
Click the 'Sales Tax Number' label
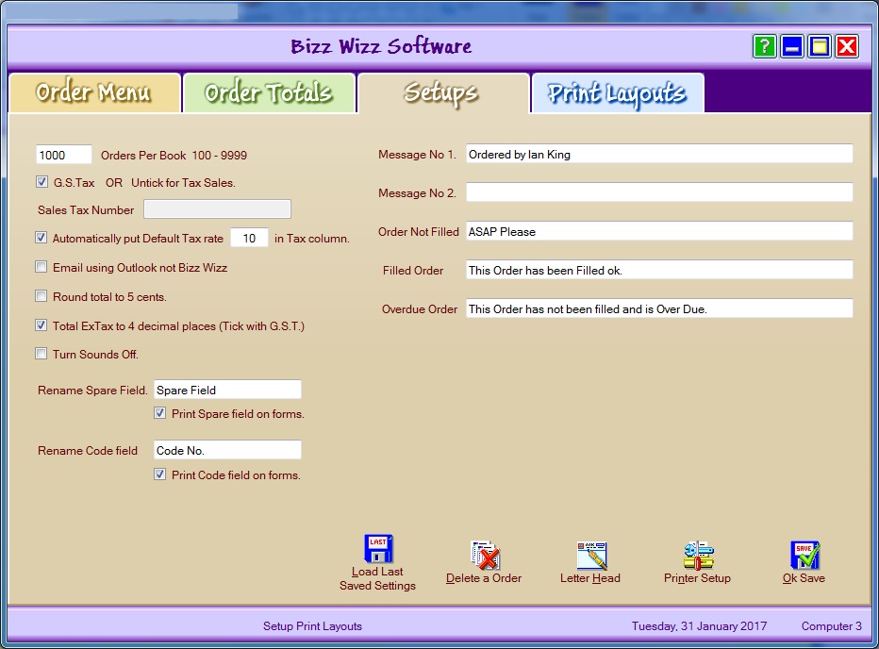point(86,209)
